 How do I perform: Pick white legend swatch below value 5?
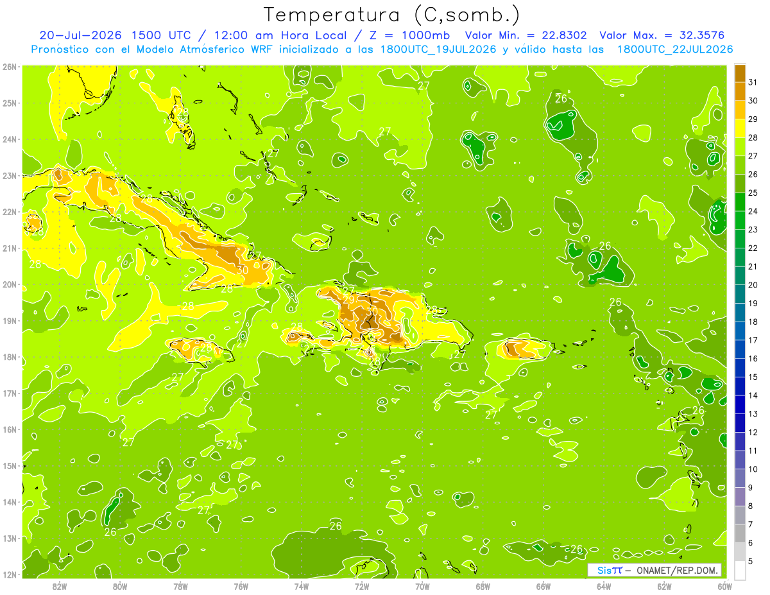(x=740, y=570)
